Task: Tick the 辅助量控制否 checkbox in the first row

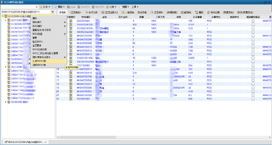Action: (x=253, y=21)
